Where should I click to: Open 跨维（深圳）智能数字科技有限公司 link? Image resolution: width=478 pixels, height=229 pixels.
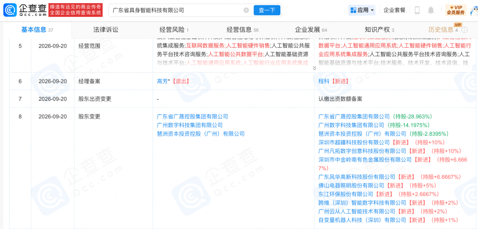pyautogui.click(x=362, y=202)
